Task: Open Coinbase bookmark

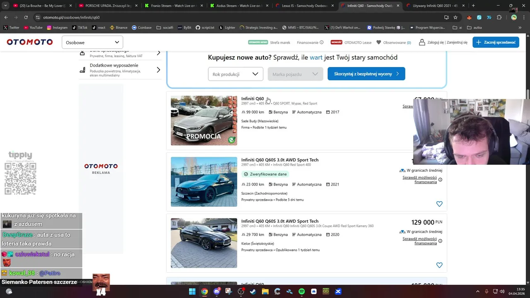Action: pos(142,27)
